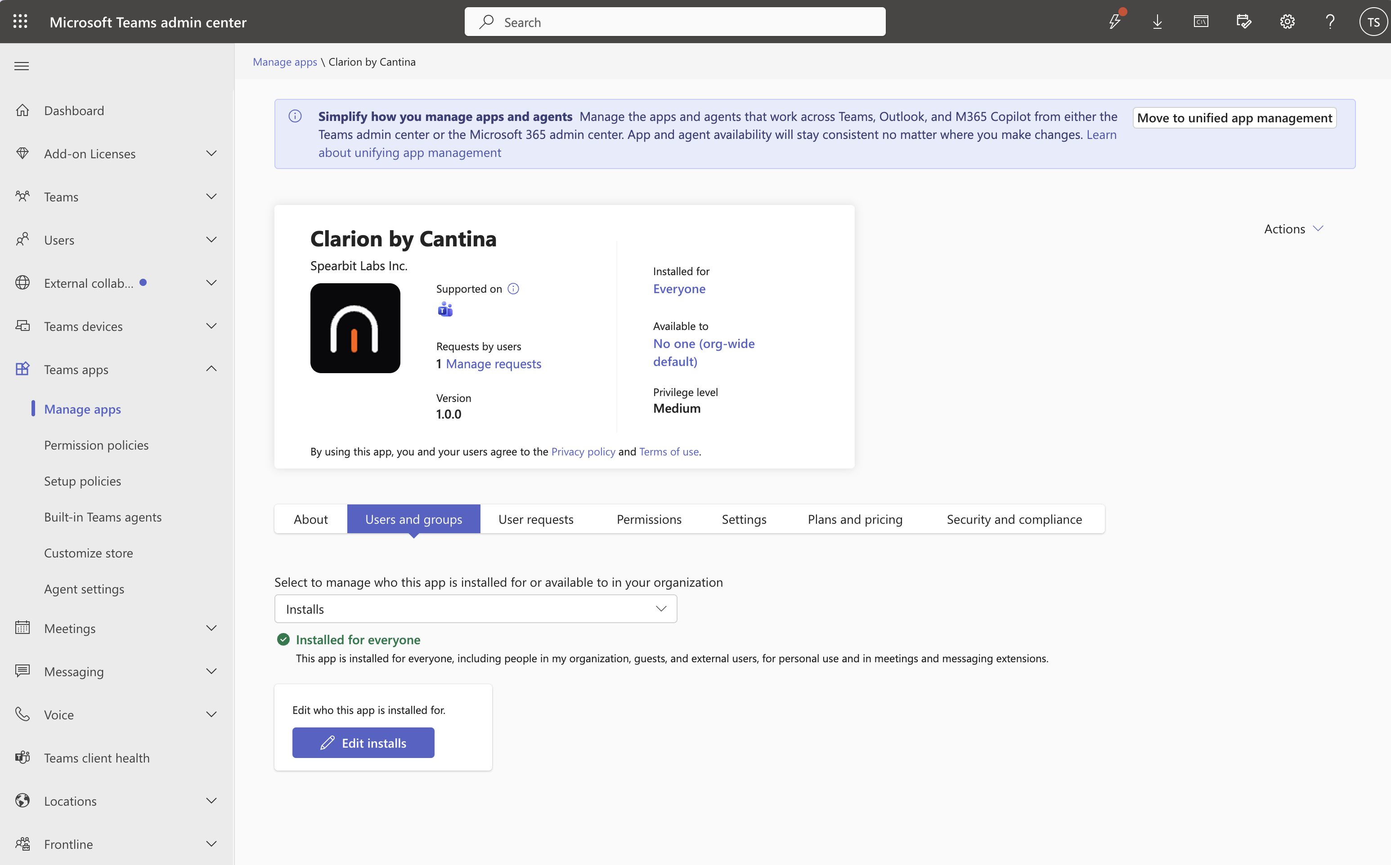
Task: Open the Privacy policy link
Action: [583, 451]
